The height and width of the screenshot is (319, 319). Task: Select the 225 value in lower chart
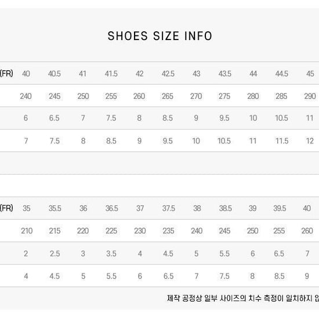(x=111, y=231)
